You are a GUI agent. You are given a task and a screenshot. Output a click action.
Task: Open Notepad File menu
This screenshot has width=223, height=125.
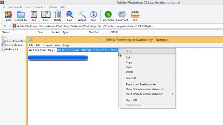tap(31, 45)
